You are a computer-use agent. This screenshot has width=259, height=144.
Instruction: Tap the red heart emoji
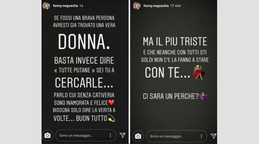(111, 103)
